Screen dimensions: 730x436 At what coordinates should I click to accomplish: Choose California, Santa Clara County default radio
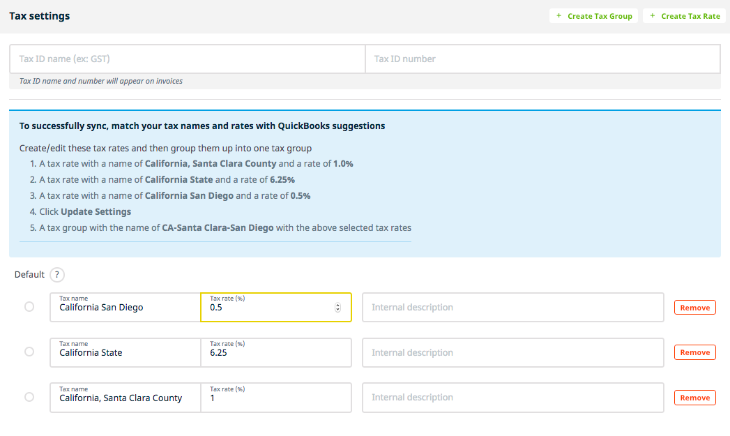(x=29, y=398)
